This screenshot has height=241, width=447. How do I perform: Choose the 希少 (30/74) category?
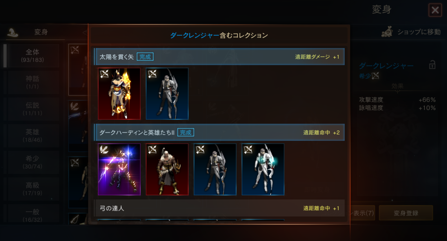click(32, 162)
